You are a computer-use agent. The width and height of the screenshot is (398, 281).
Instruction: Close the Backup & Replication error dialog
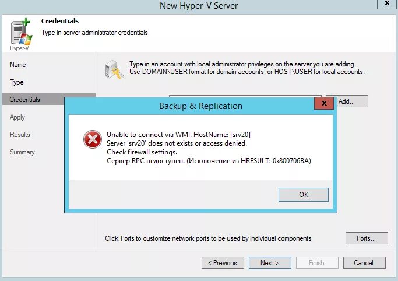323,104
